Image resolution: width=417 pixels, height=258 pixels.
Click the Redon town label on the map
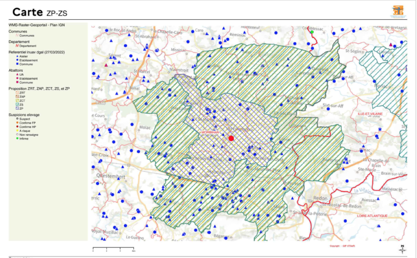[x=320, y=198]
